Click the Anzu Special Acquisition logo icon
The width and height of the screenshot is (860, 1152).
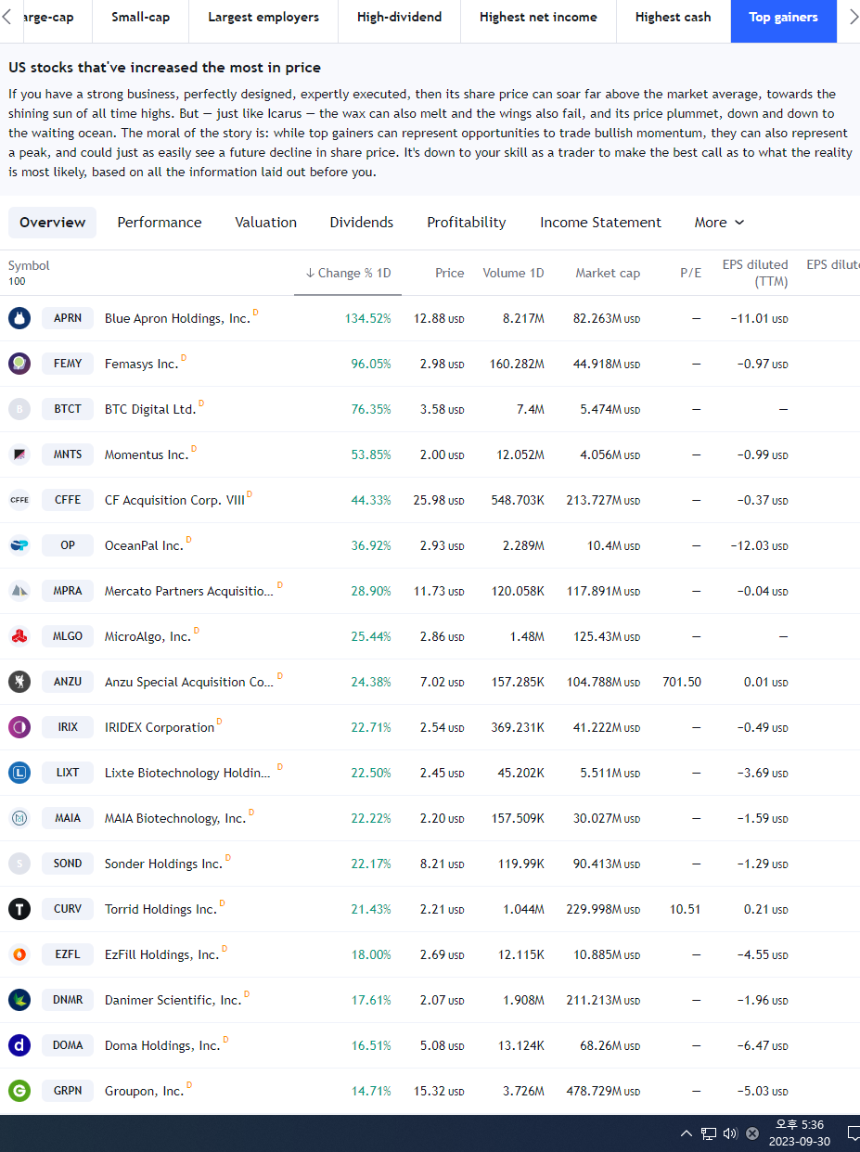tap(19, 682)
